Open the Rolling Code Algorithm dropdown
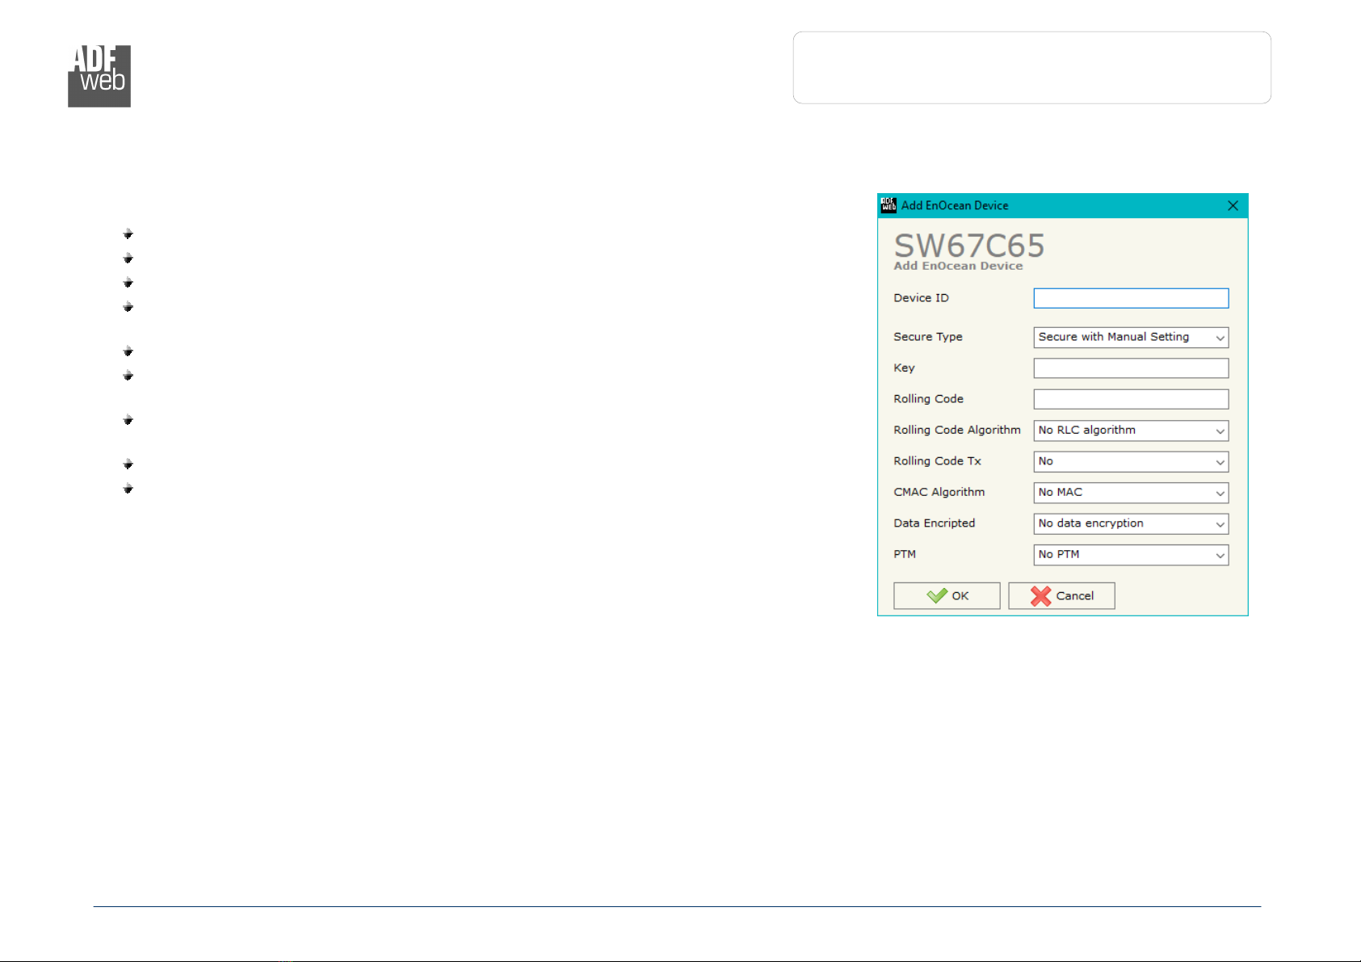This screenshot has width=1361, height=962. point(1131,431)
